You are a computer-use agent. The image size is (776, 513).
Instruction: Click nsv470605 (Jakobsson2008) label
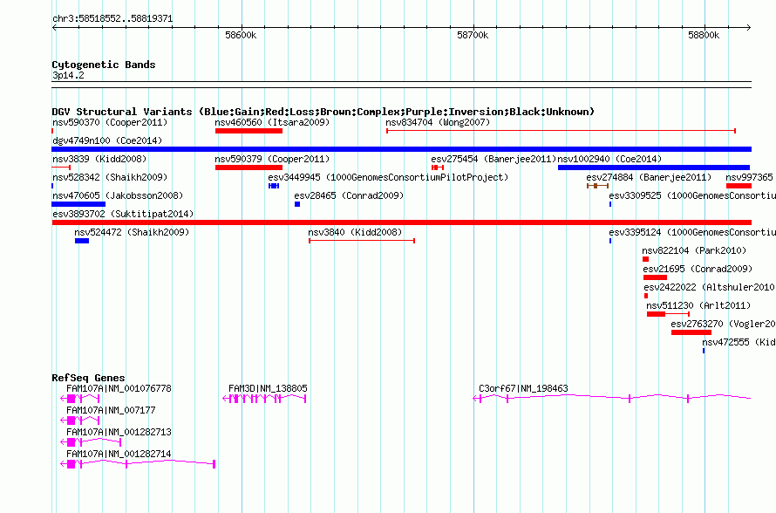tap(118, 195)
